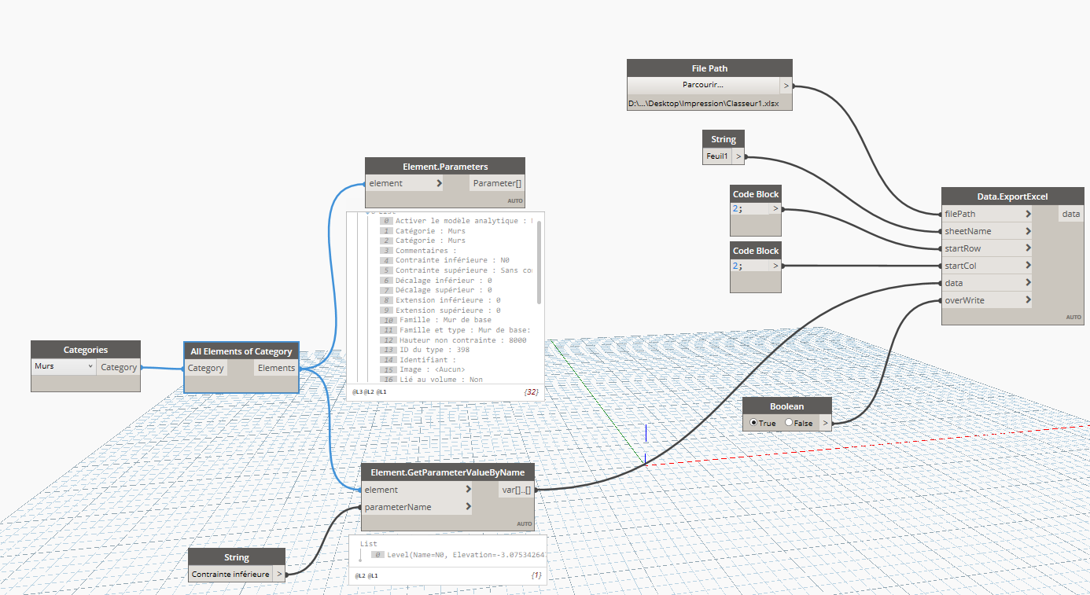1090x595 pixels.
Task: Click the Elements output port of All Elements of Category
Action: [x=276, y=368]
